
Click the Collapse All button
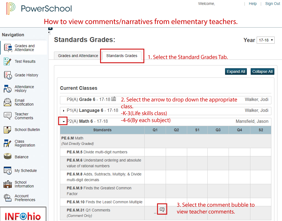coord(262,71)
